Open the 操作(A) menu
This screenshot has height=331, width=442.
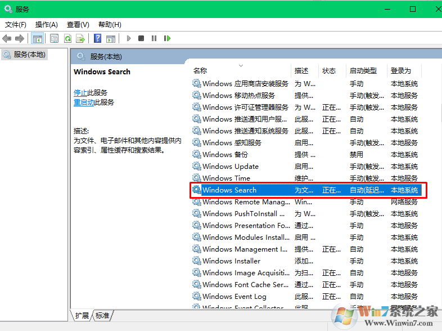(x=47, y=25)
